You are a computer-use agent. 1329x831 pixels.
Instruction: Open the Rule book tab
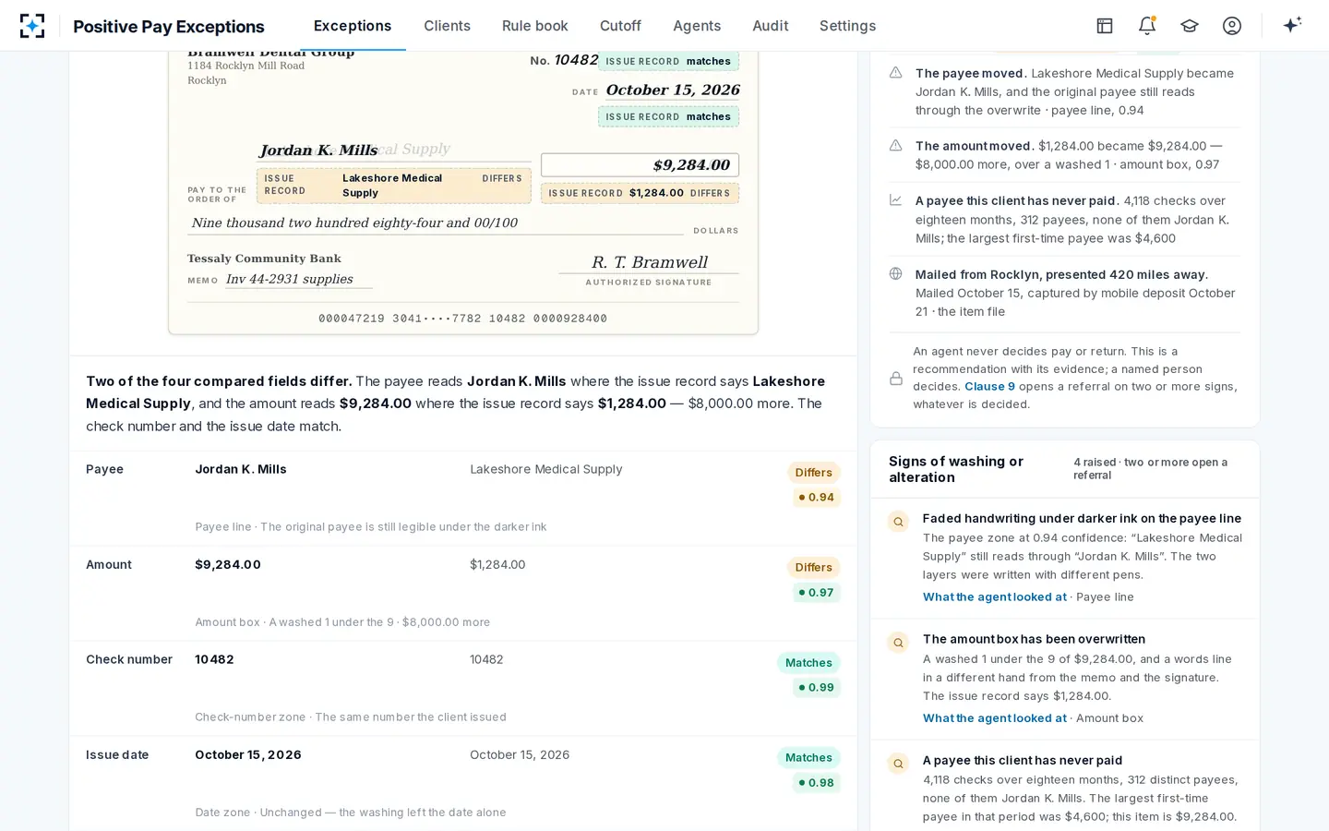click(x=535, y=26)
